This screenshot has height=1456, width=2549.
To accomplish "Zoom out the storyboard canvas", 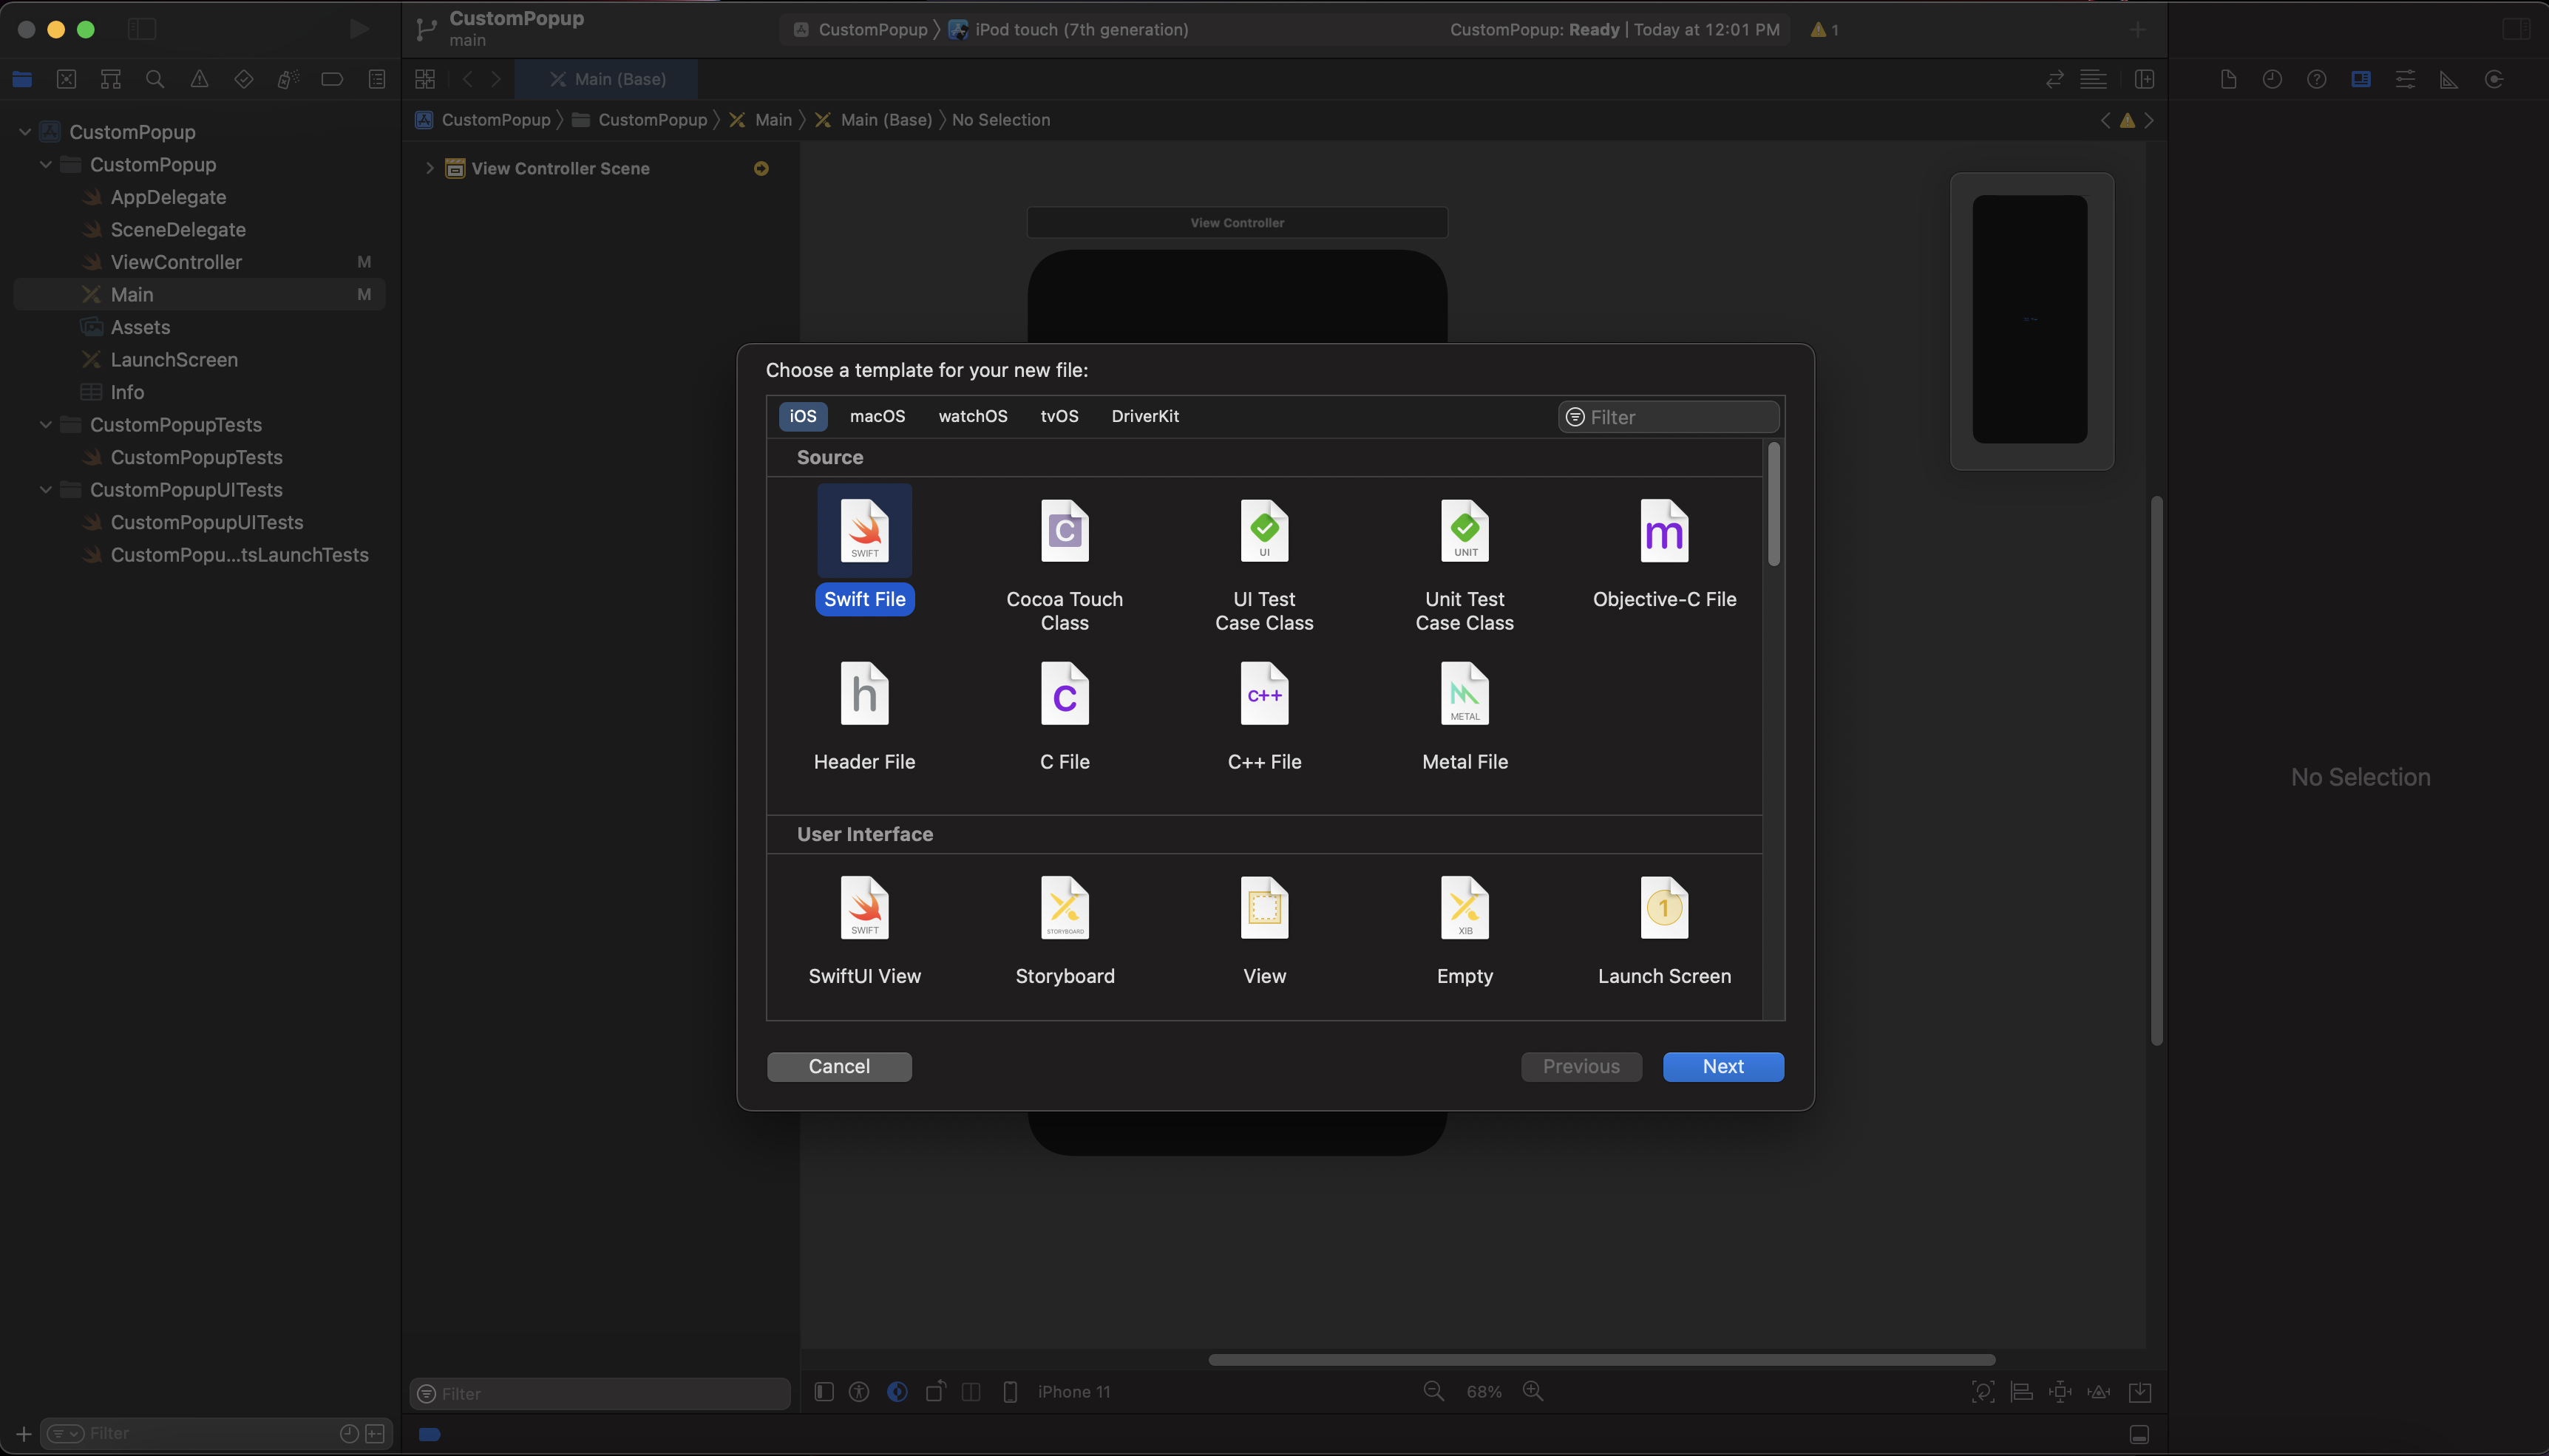I will [1433, 1391].
